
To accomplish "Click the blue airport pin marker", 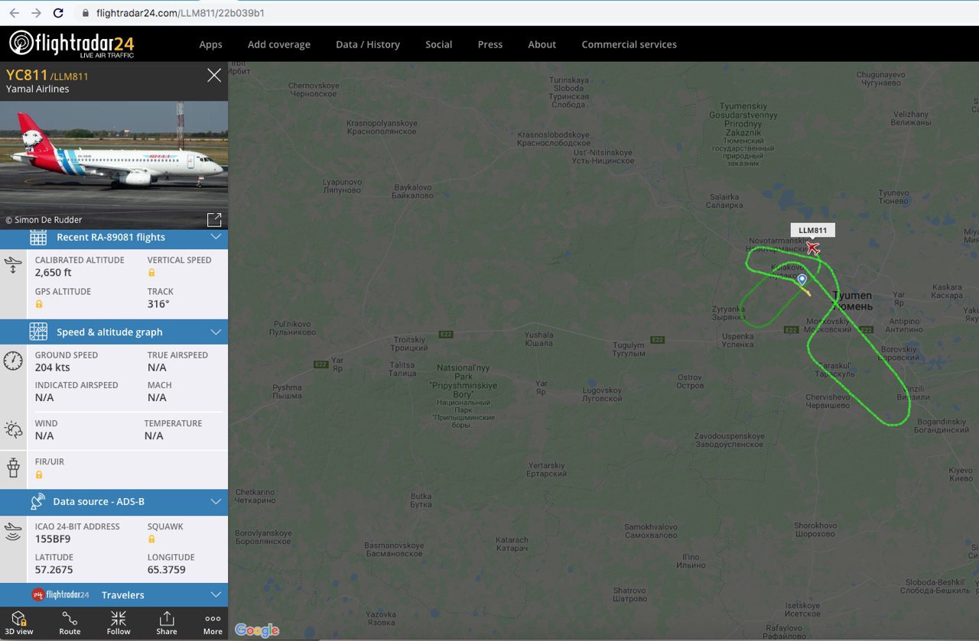I will point(802,280).
